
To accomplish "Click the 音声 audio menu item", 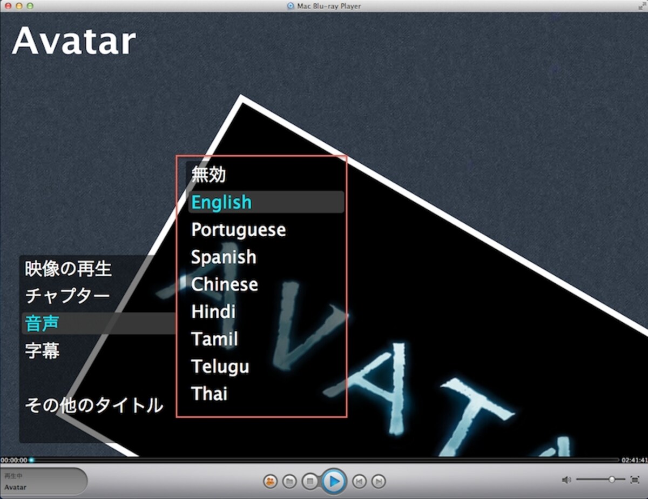I will coord(99,323).
